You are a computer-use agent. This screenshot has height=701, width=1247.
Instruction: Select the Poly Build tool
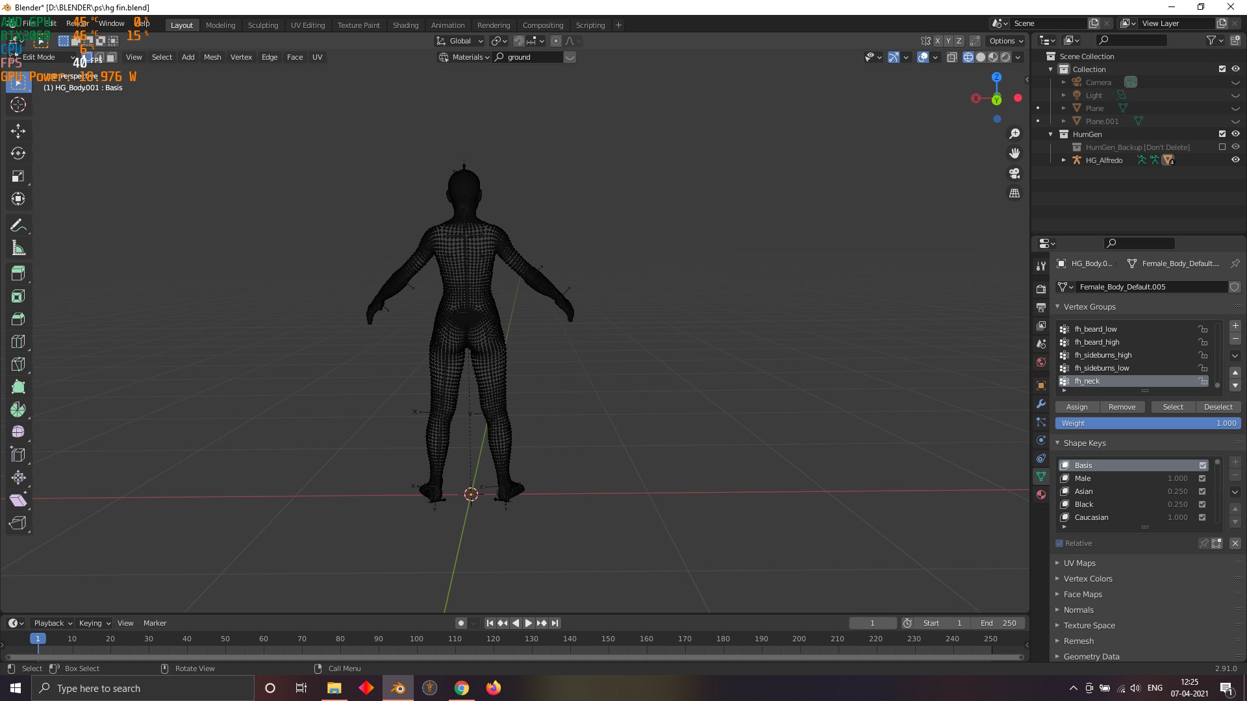coord(18,387)
